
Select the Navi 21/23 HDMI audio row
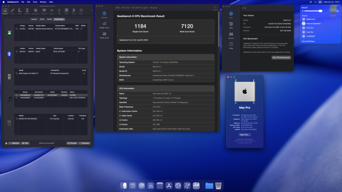click(x=51, y=98)
